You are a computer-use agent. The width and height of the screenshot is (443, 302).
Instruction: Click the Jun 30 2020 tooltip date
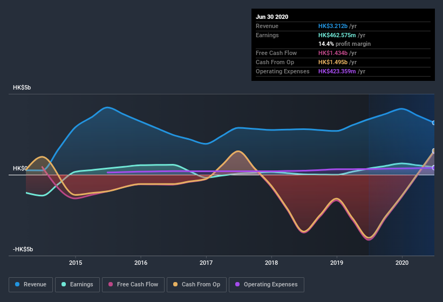point(272,17)
